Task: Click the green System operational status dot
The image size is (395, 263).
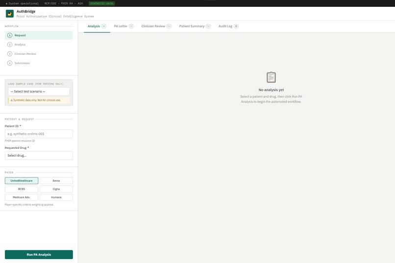Action: pos(6,3)
